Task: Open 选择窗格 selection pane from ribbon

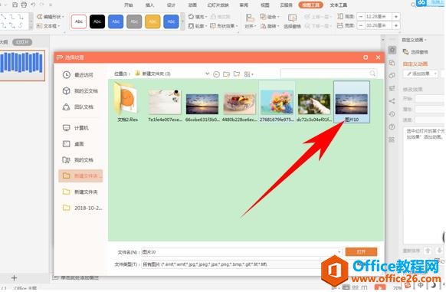Action: pyautogui.click(x=292, y=21)
